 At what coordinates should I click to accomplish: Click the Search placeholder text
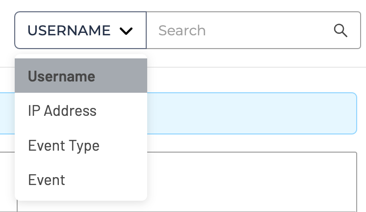[x=182, y=30]
